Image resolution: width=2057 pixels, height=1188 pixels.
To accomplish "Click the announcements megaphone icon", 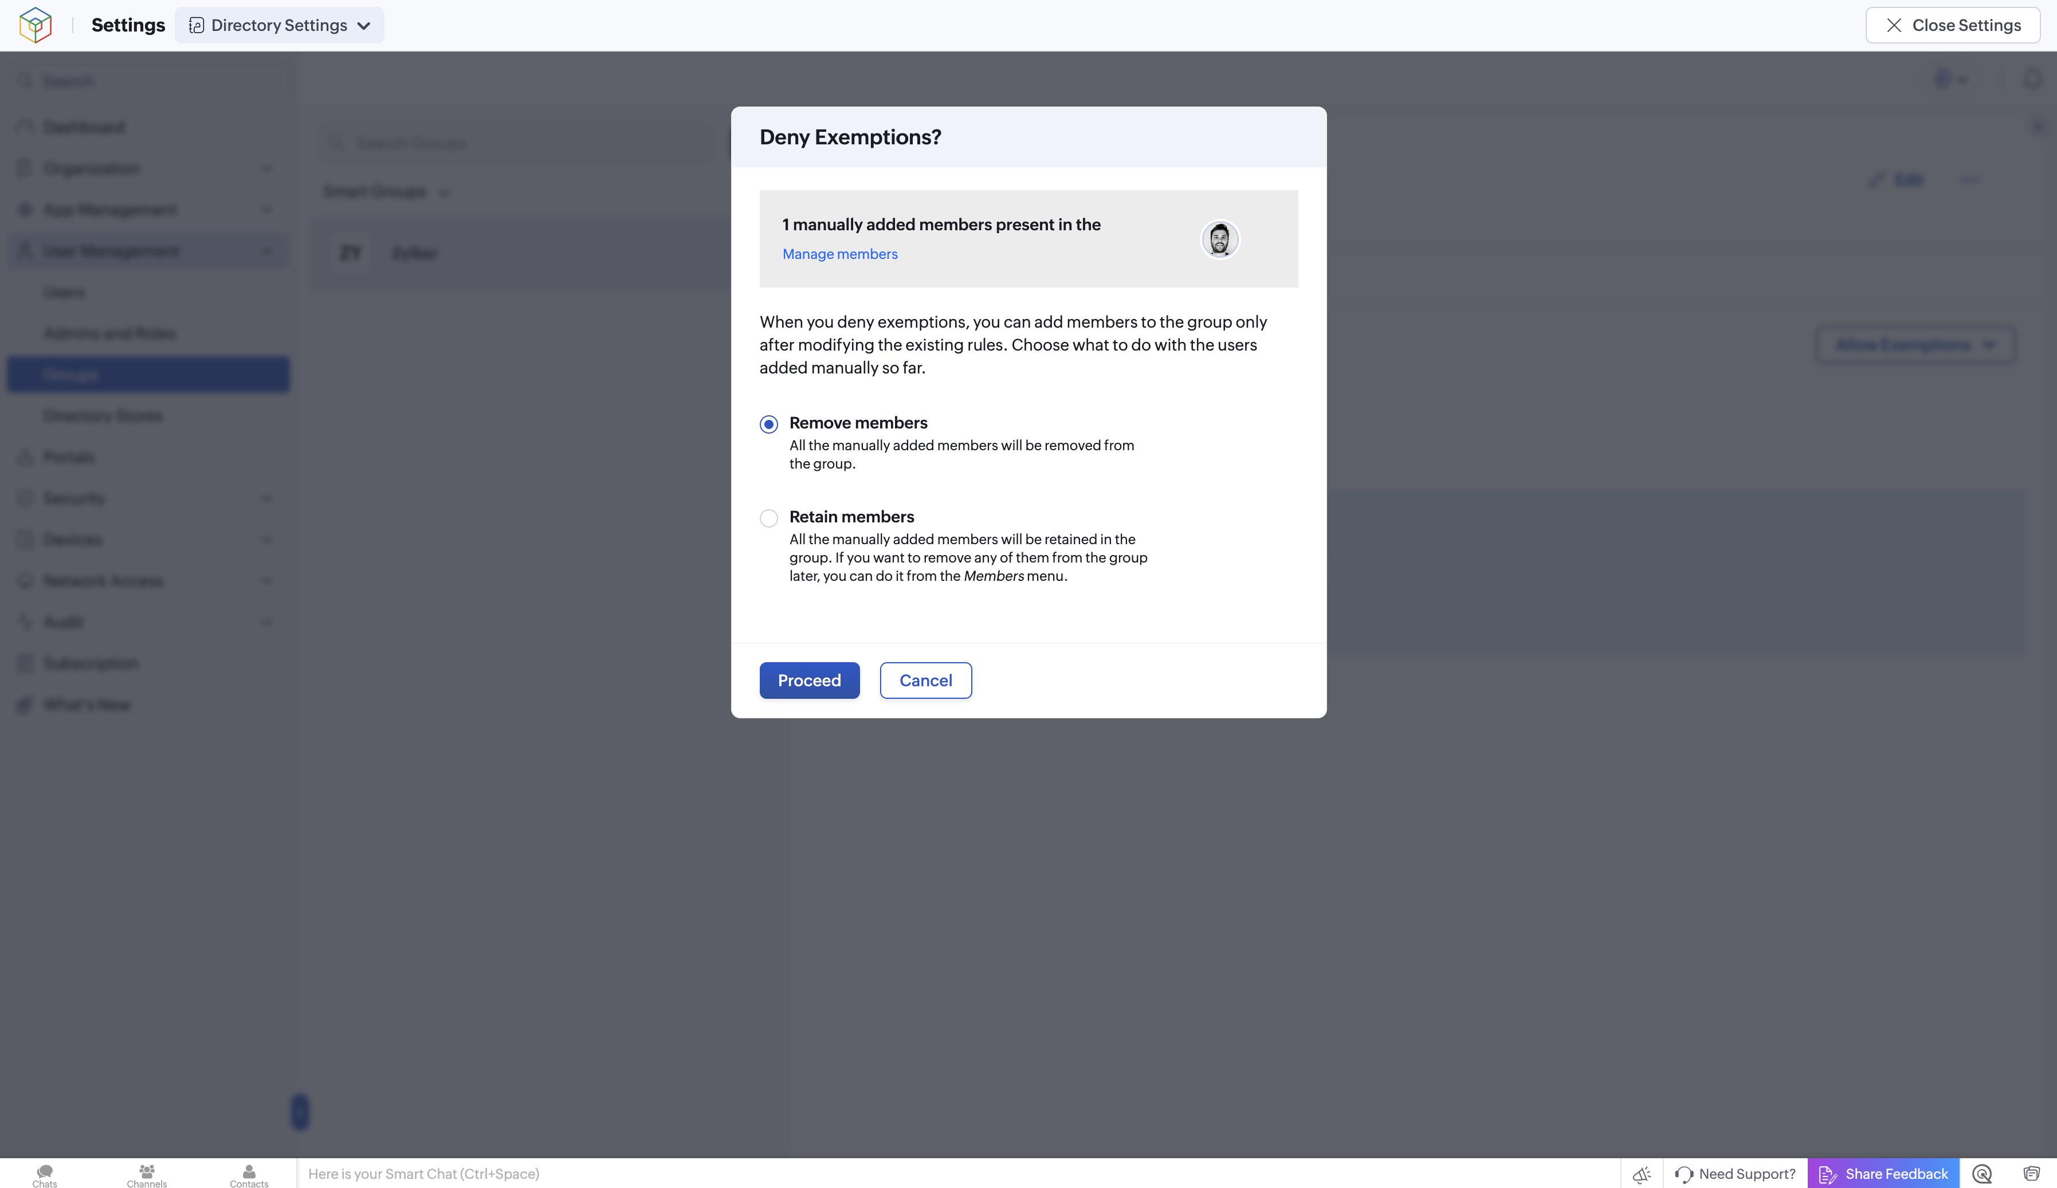I will point(1642,1174).
